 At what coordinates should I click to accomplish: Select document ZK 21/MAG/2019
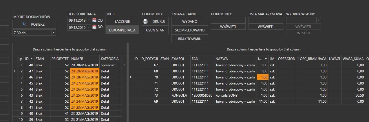85,119
